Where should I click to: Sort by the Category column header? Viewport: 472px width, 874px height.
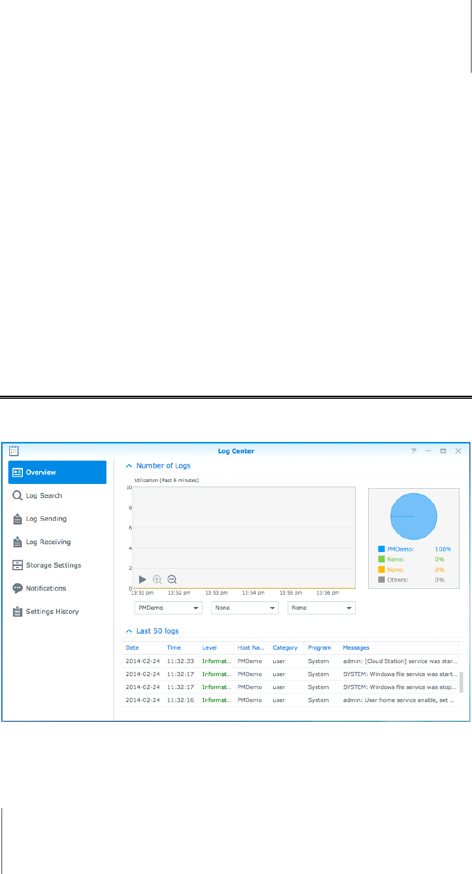(x=286, y=648)
